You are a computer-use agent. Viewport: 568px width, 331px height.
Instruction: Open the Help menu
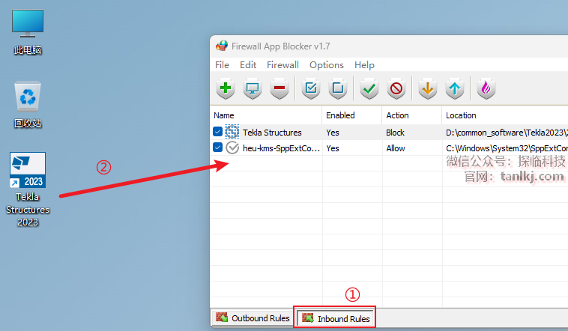click(364, 65)
